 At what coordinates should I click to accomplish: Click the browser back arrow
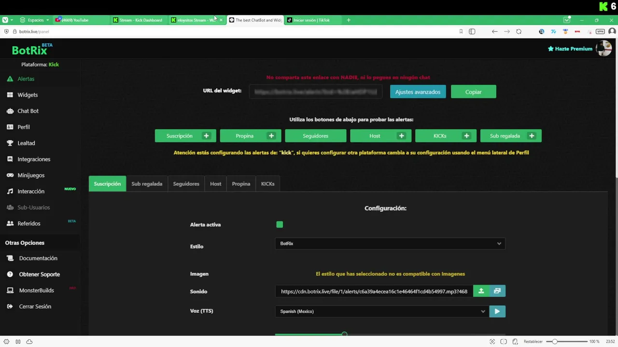click(494, 31)
